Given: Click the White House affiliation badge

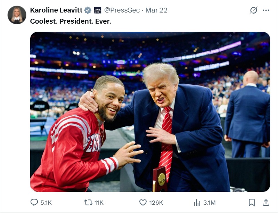Looking at the screenshot, I should (98, 10).
